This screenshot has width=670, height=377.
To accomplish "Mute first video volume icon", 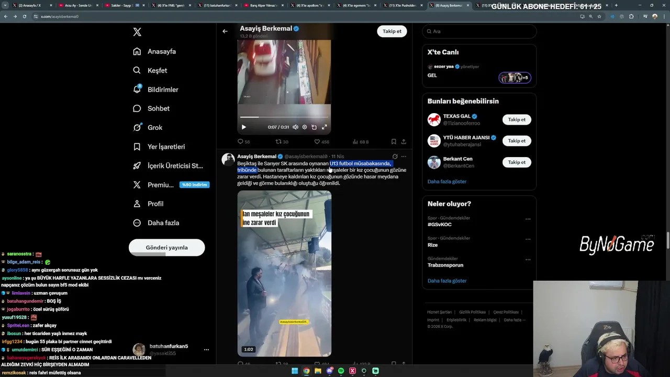I will (x=295, y=127).
